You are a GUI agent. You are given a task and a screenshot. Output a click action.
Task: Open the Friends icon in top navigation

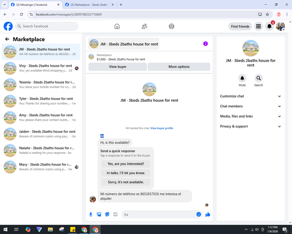[x=144, y=26]
